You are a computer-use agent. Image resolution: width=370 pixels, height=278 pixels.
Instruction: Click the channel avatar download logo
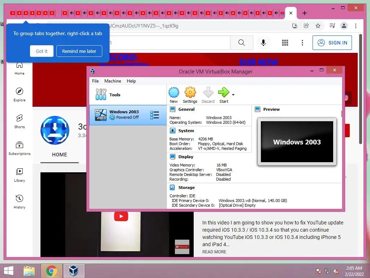tap(55, 130)
